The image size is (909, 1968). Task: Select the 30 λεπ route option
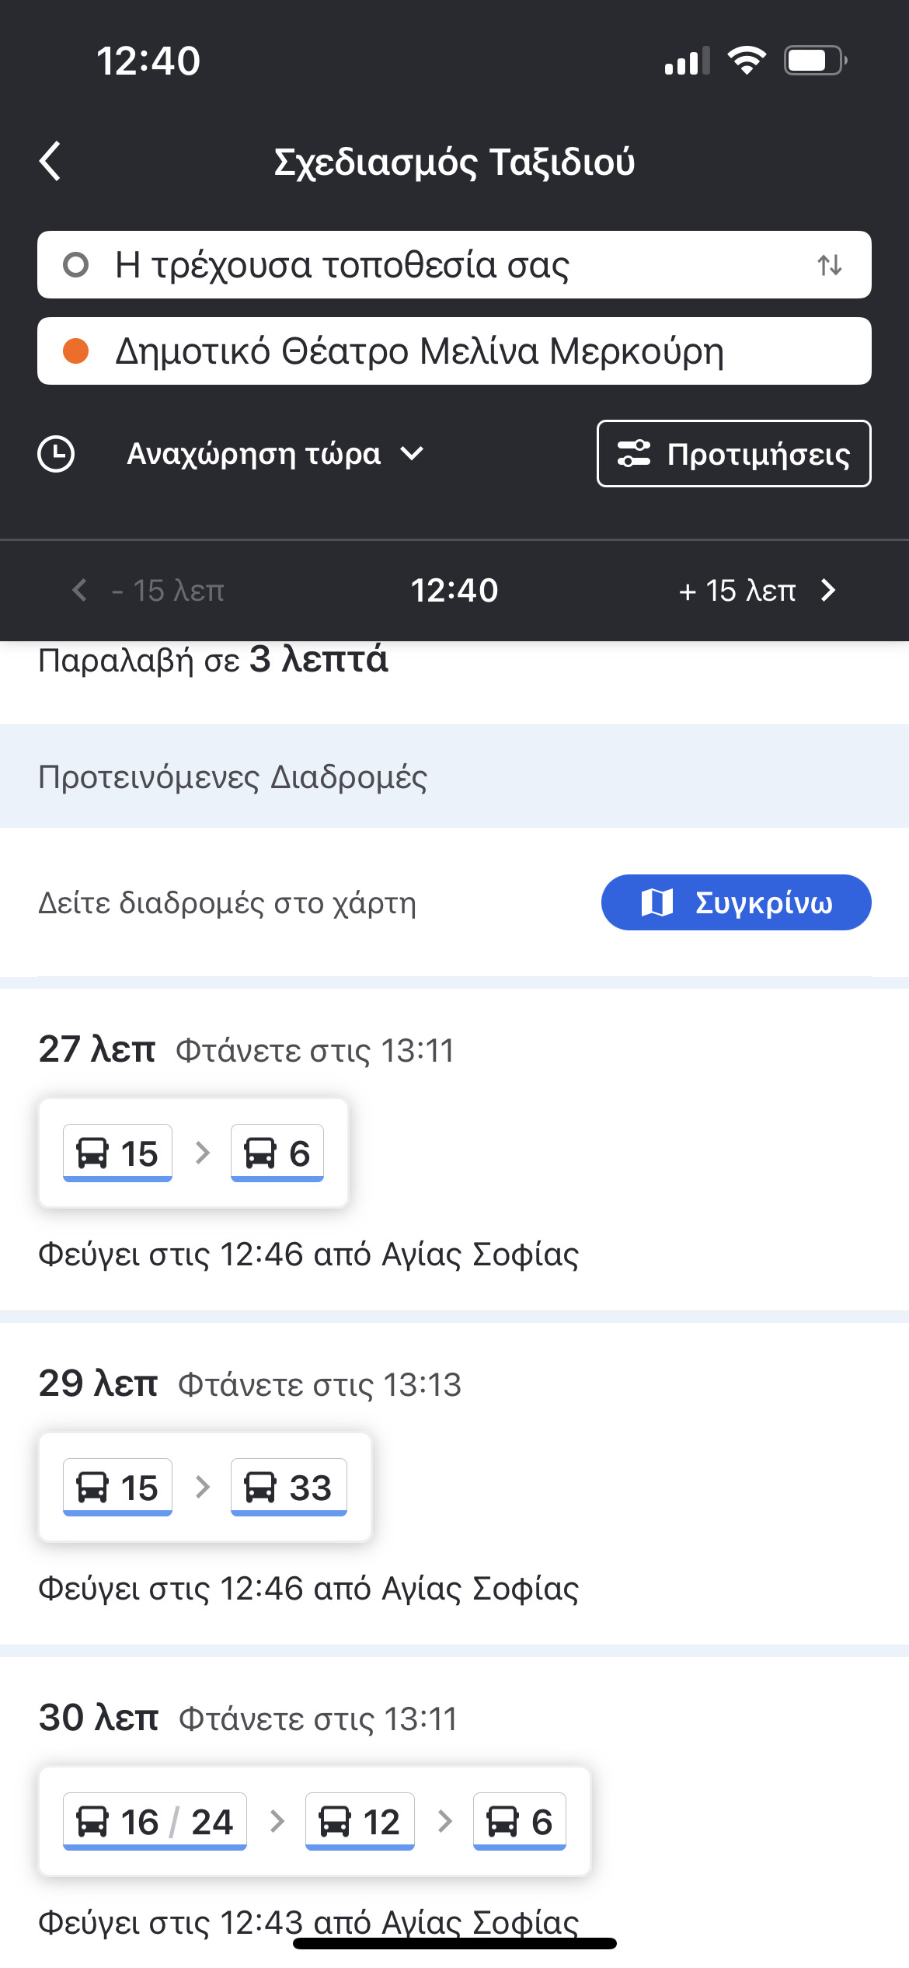click(x=454, y=1719)
